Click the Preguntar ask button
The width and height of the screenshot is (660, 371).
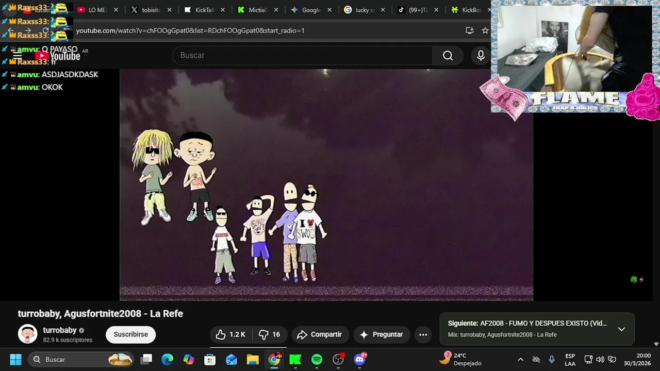click(381, 334)
